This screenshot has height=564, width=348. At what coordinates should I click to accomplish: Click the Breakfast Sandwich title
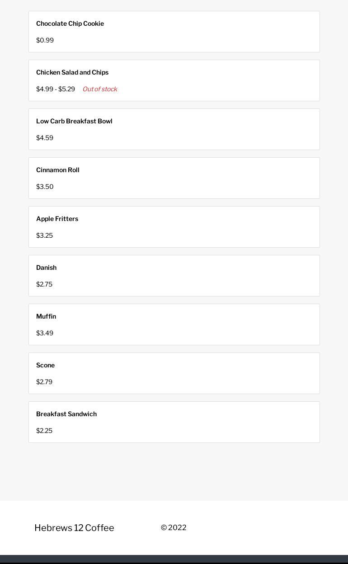(x=66, y=414)
